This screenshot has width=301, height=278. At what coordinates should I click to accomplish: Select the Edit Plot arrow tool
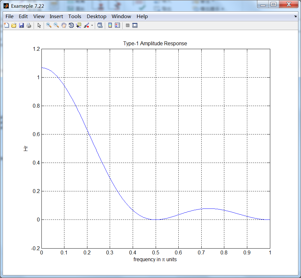[39, 25]
